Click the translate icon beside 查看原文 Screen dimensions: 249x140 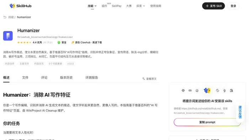click(144, 79)
